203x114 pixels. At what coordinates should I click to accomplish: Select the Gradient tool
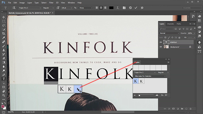(x=3, y=62)
